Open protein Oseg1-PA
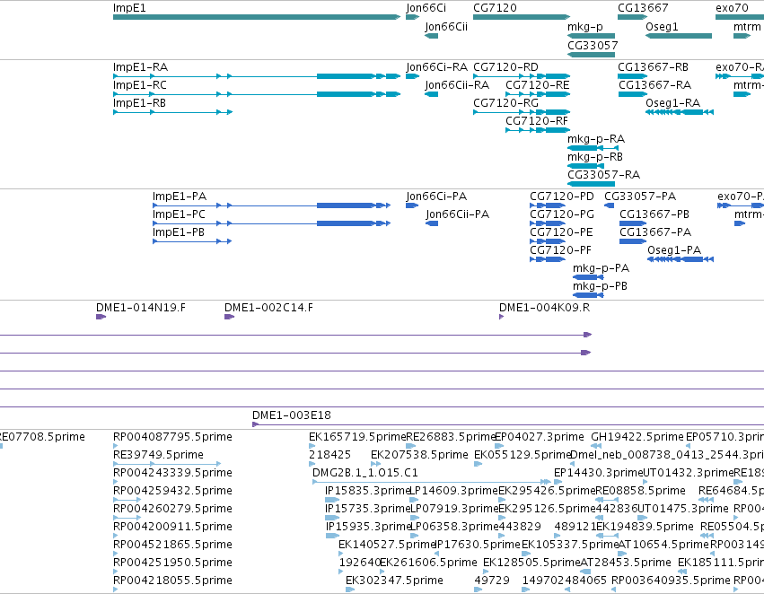Image resolution: width=764 pixels, height=594 pixels. [681, 259]
